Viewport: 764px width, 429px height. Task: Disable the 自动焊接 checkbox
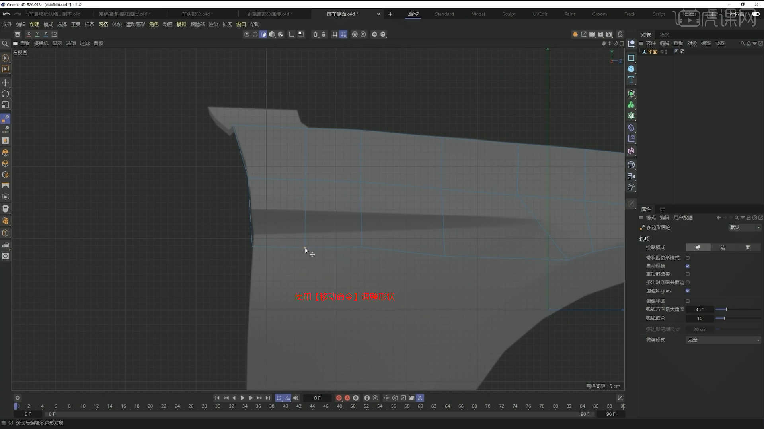(687, 266)
